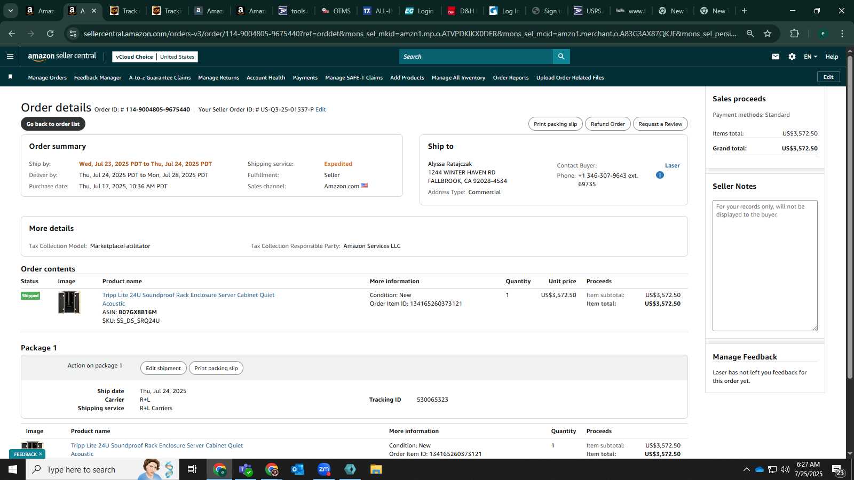This screenshot has height=480, width=854.
Task: Click the Edit nav bar button
Action: point(828,77)
